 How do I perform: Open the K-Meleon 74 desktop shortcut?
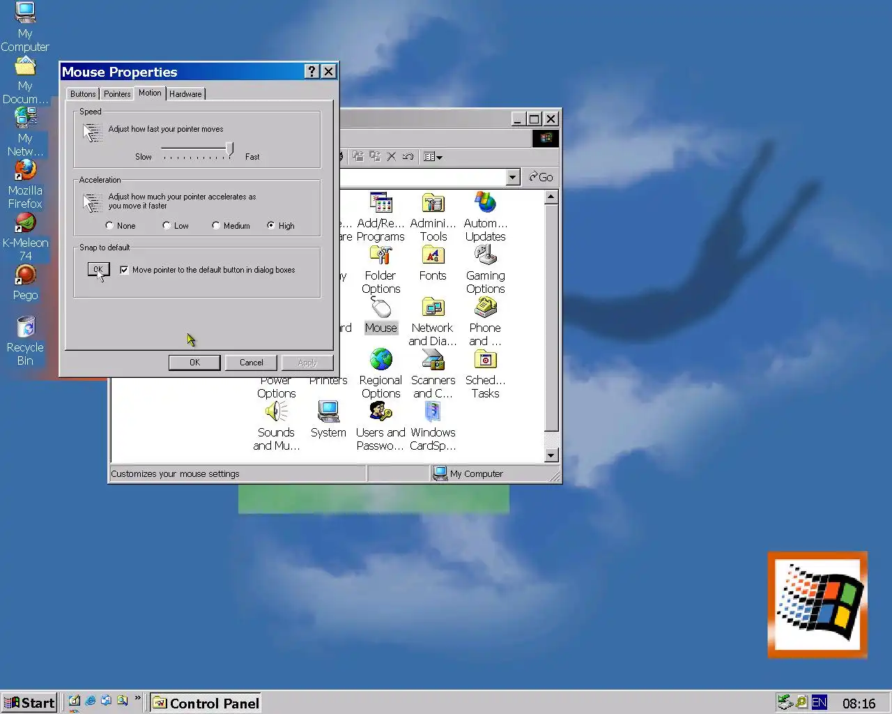pyautogui.click(x=25, y=237)
